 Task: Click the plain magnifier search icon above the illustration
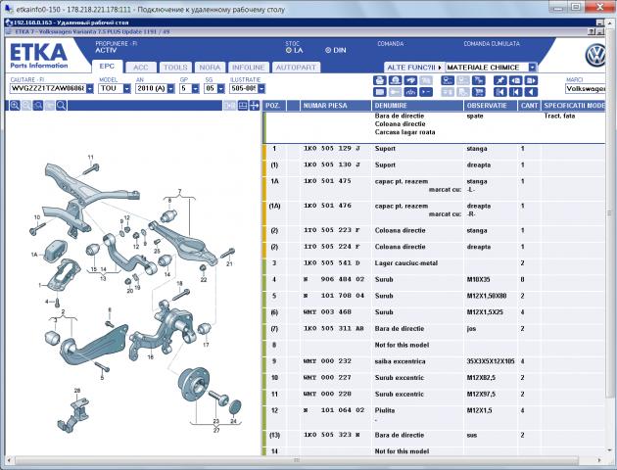[x=62, y=106]
